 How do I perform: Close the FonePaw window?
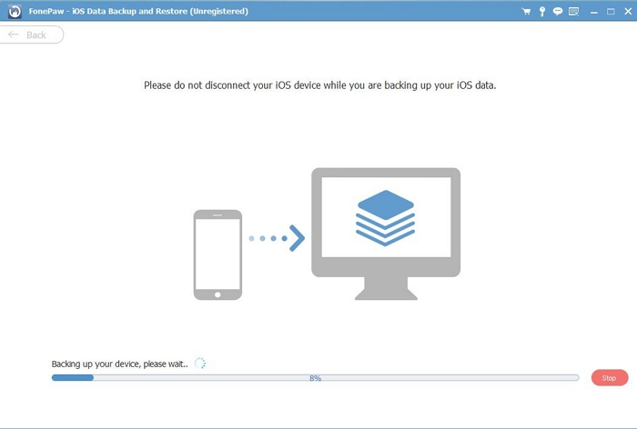[x=628, y=12]
